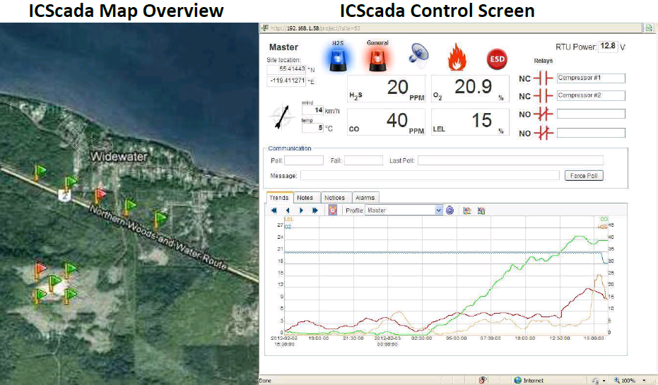The height and width of the screenshot is (385, 658).
Task: Open the Alarms tab
Action: (365, 198)
